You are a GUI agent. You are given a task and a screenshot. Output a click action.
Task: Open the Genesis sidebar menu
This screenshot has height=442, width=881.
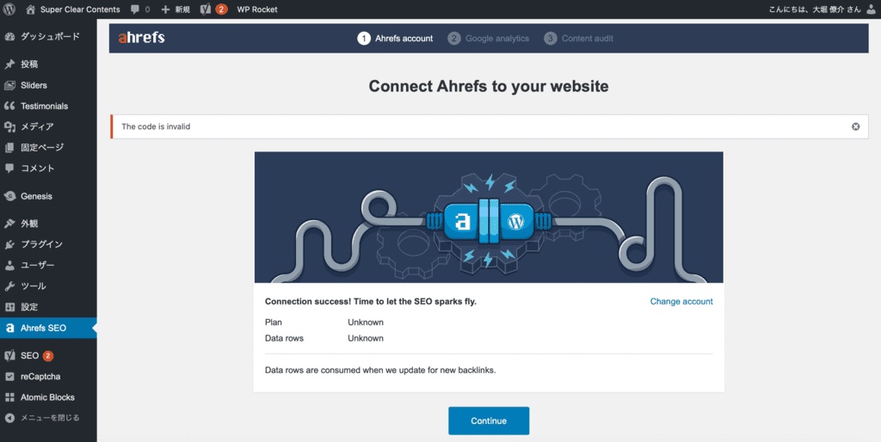pos(36,196)
